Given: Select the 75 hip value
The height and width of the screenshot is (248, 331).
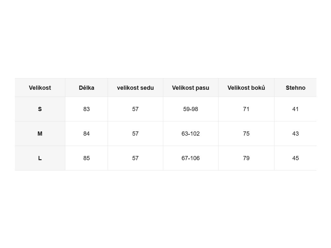Looking at the screenshot, I should (x=246, y=133).
